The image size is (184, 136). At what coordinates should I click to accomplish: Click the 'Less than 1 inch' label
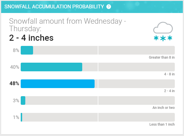[162, 124]
